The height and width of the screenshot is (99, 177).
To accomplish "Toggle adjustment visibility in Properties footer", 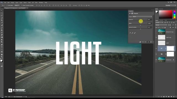I will [148, 42].
